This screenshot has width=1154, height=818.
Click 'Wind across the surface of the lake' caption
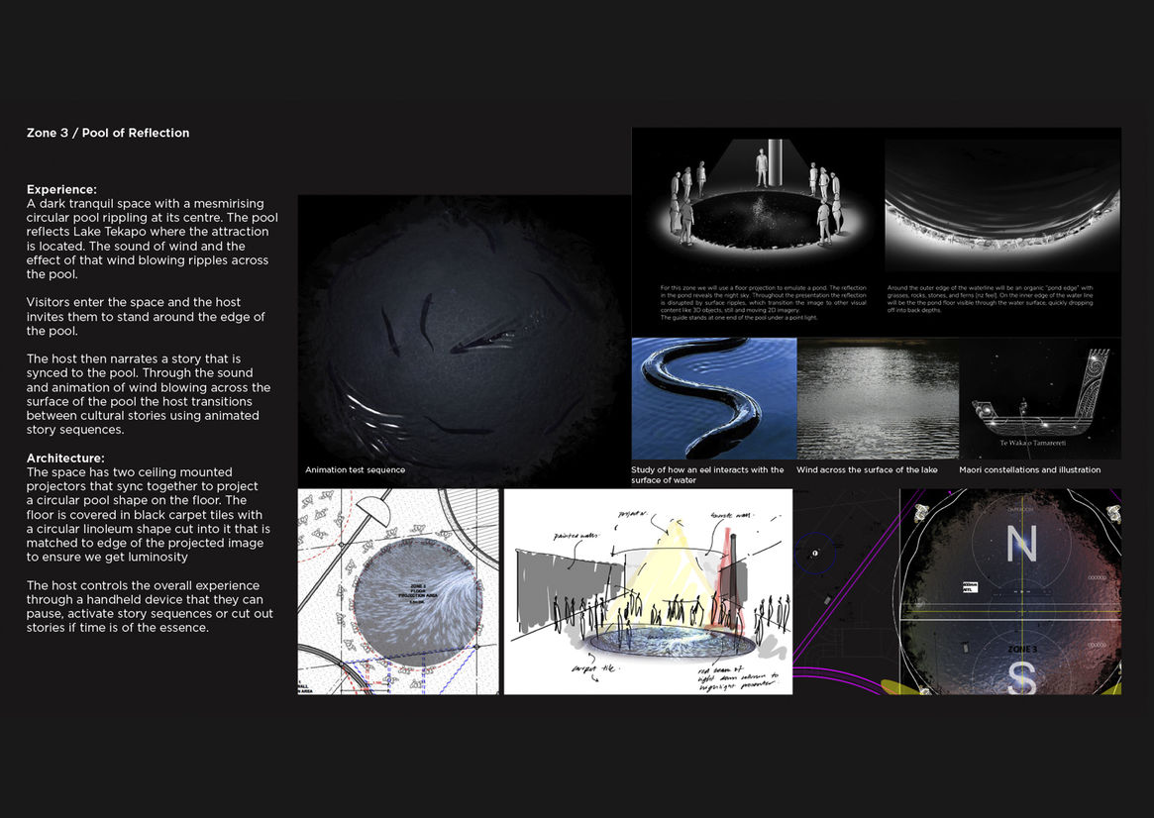[x=867, y=470]
